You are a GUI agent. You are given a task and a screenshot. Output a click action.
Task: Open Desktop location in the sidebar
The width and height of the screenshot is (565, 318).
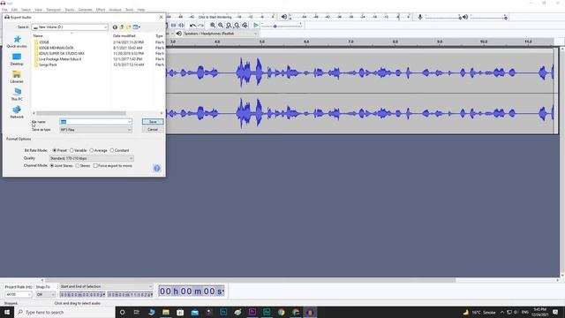click(17, 59)
